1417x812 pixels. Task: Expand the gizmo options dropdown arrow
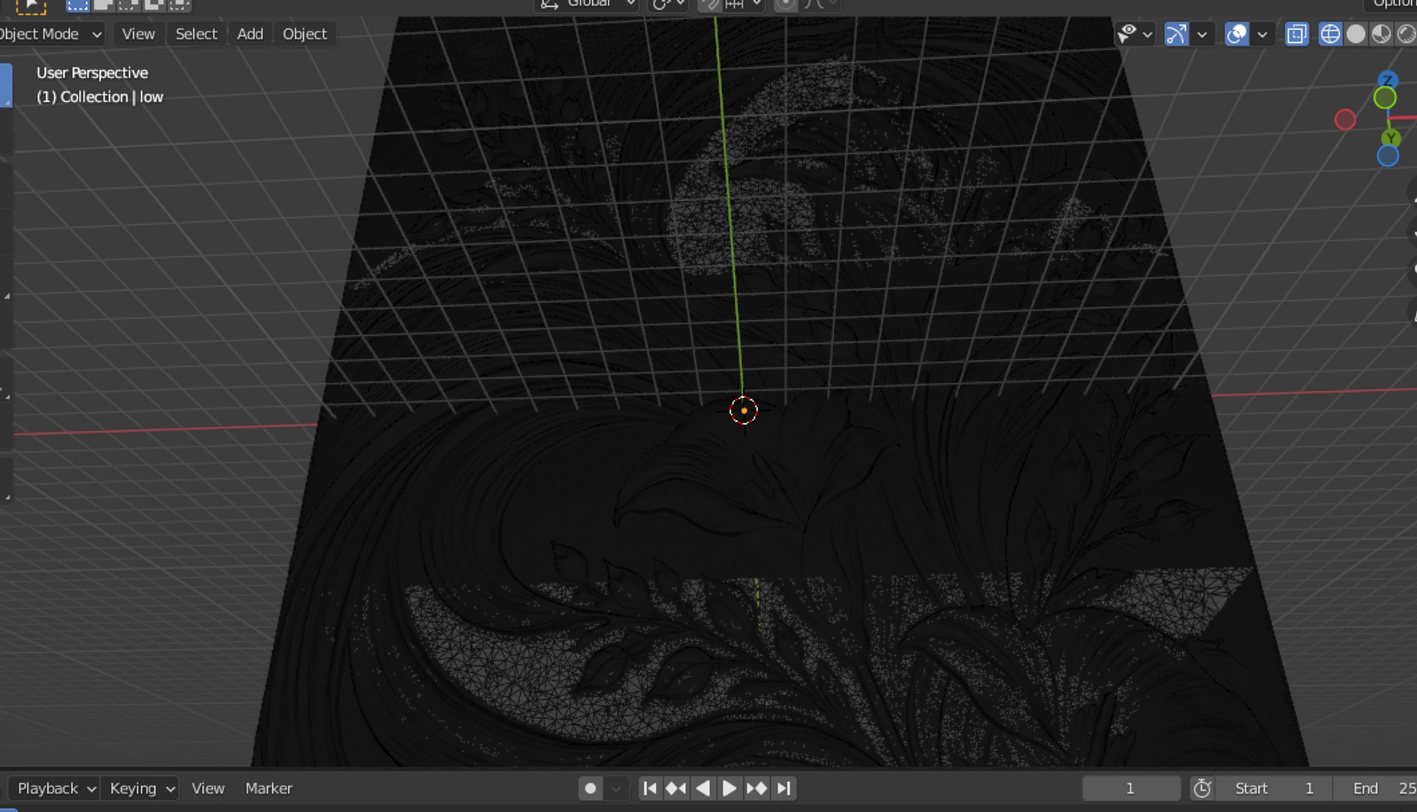click(x=1203, y=35)
